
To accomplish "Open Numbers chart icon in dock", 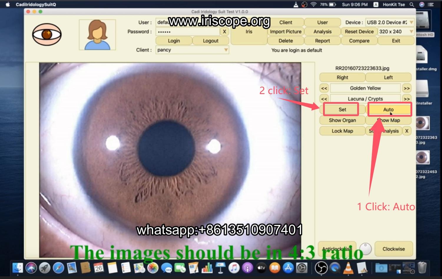I will click(x=207, y=268).
